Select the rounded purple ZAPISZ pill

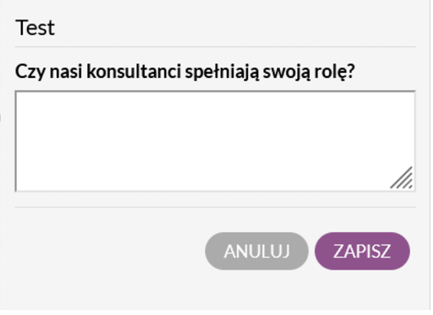(x=362, y=251)
